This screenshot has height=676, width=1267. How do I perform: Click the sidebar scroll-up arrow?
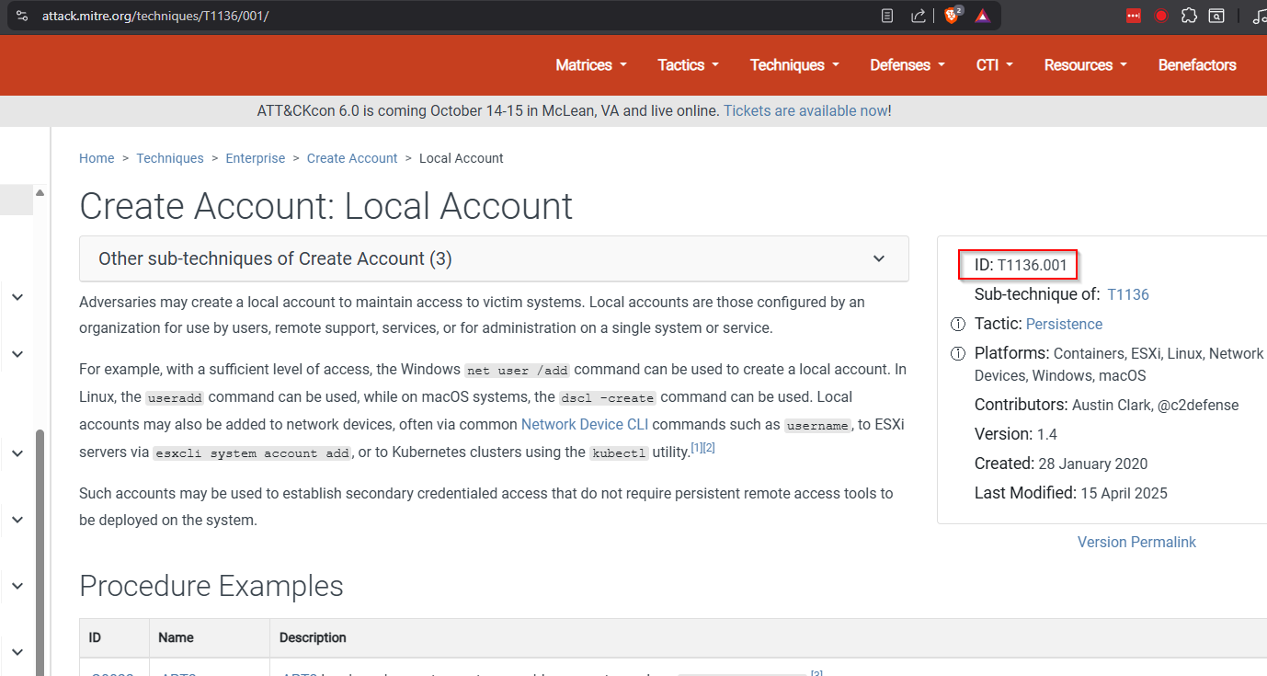(x=40, y=192)
